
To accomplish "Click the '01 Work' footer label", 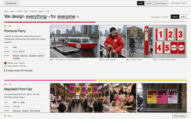I will [8, 116].
